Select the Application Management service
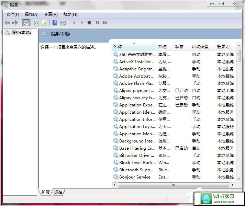This screenshot has width=245, height=206. coord(174,134)
